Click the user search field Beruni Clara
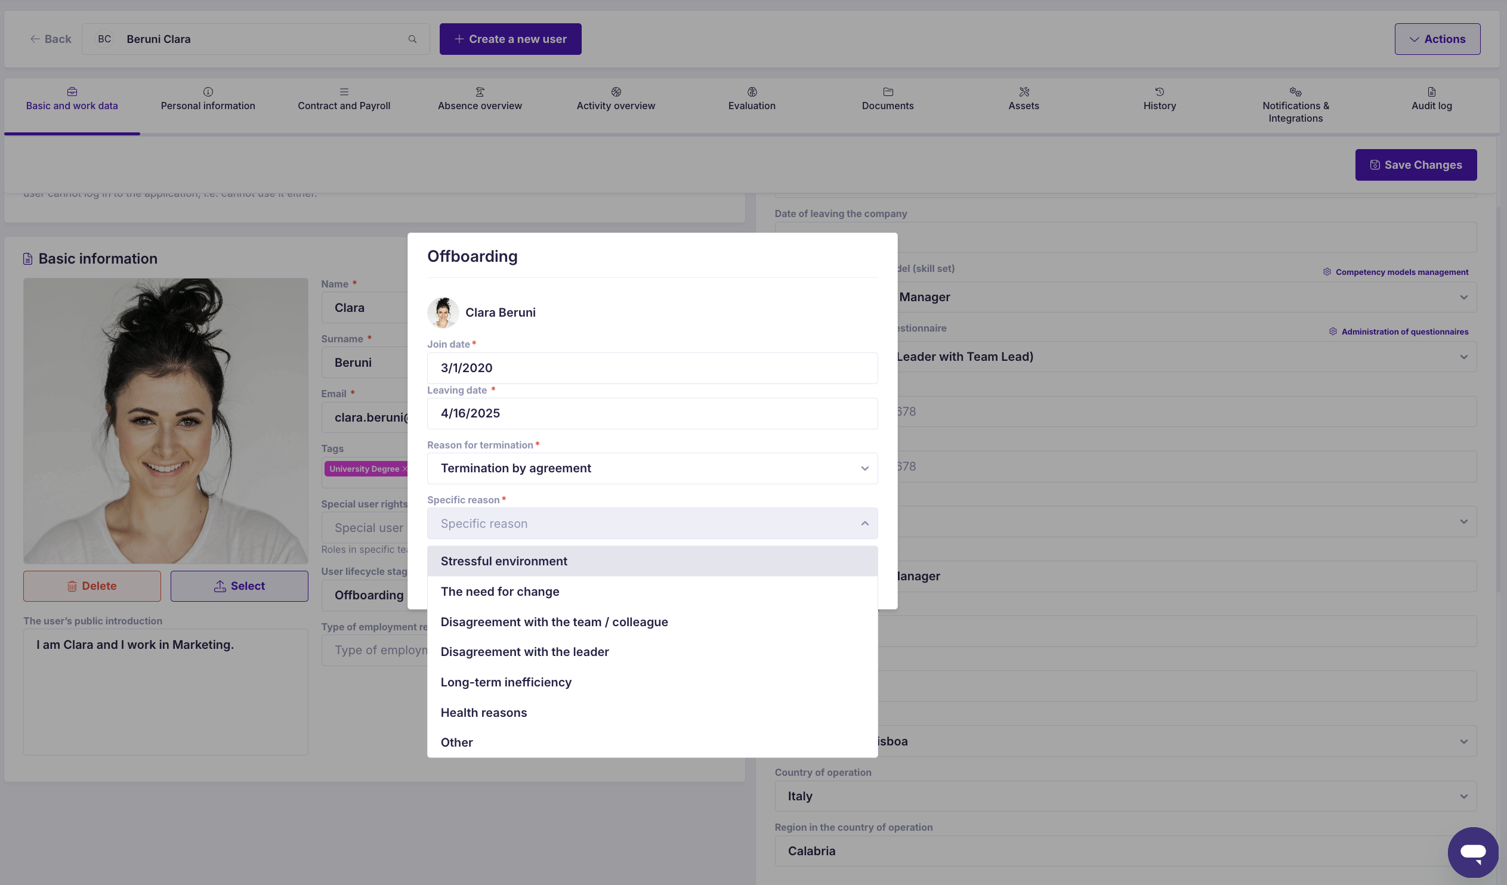The image size is (1507, 885). [x=256, y=39]
